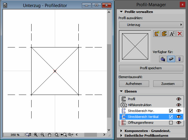Viewport: 188px width, 140px height.
Task: Click the new profile icon
Action: click(157, 34)
